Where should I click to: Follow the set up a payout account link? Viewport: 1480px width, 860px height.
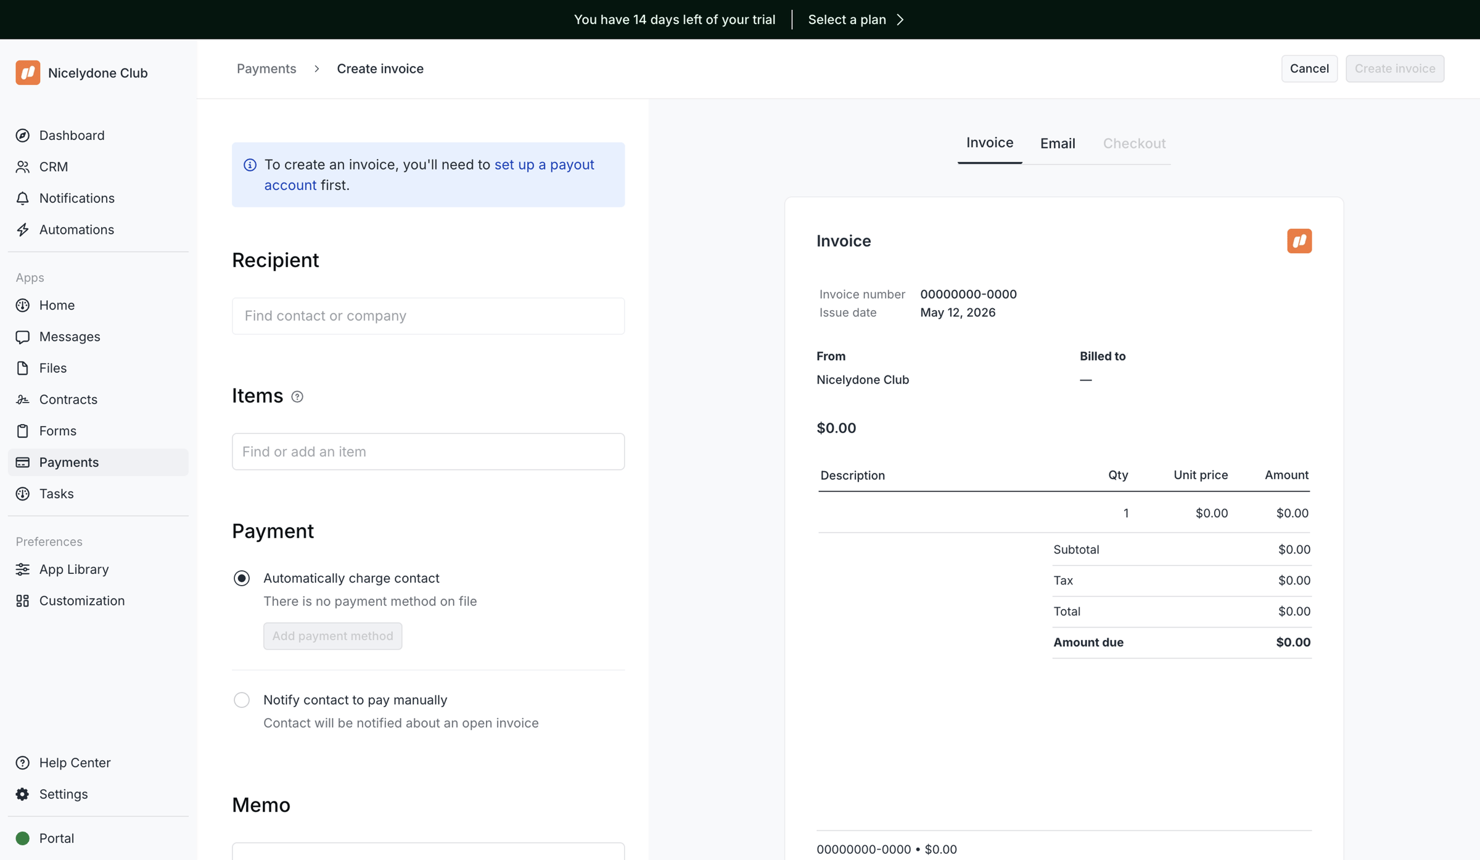coord(429,174)
